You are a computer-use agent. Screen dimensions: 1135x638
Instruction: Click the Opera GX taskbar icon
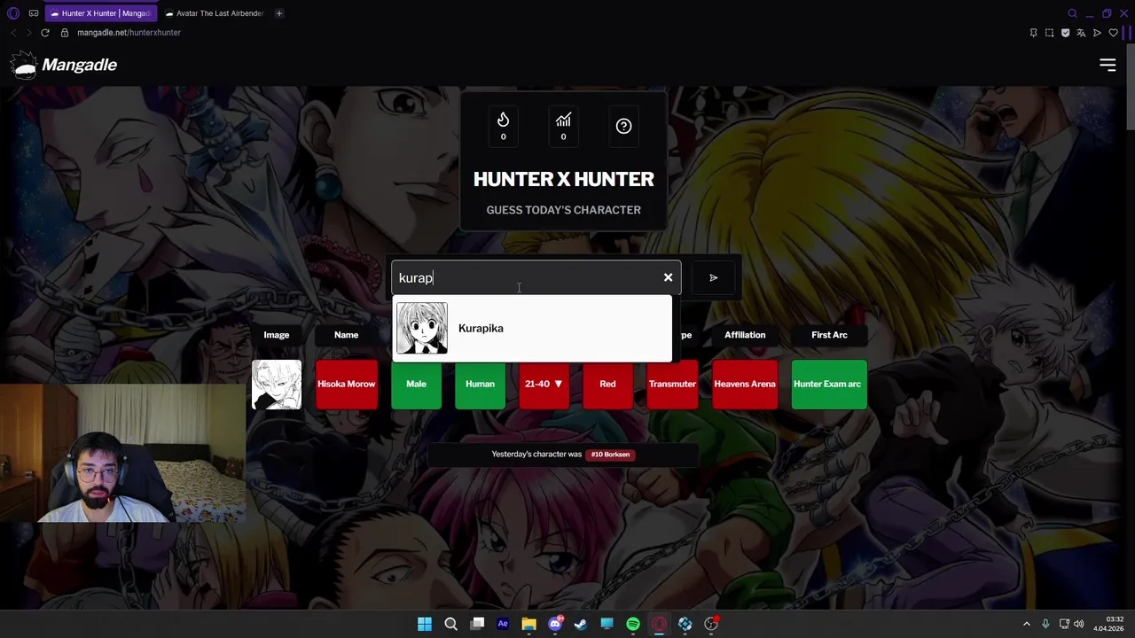click(659, 624)
